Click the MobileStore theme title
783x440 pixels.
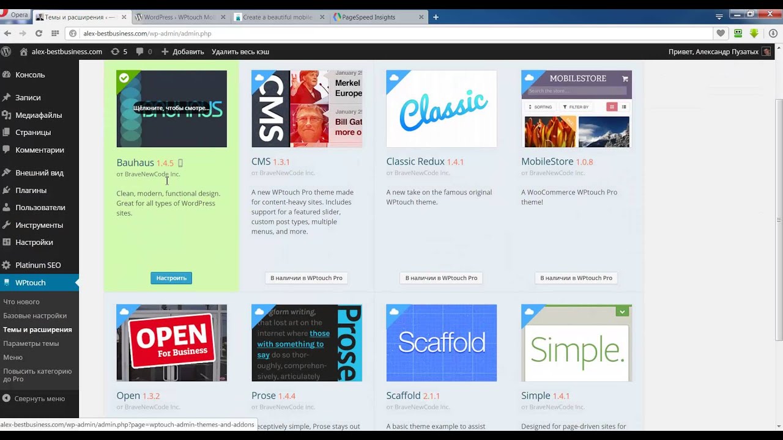pyautogui.click(x=547, y=161)
